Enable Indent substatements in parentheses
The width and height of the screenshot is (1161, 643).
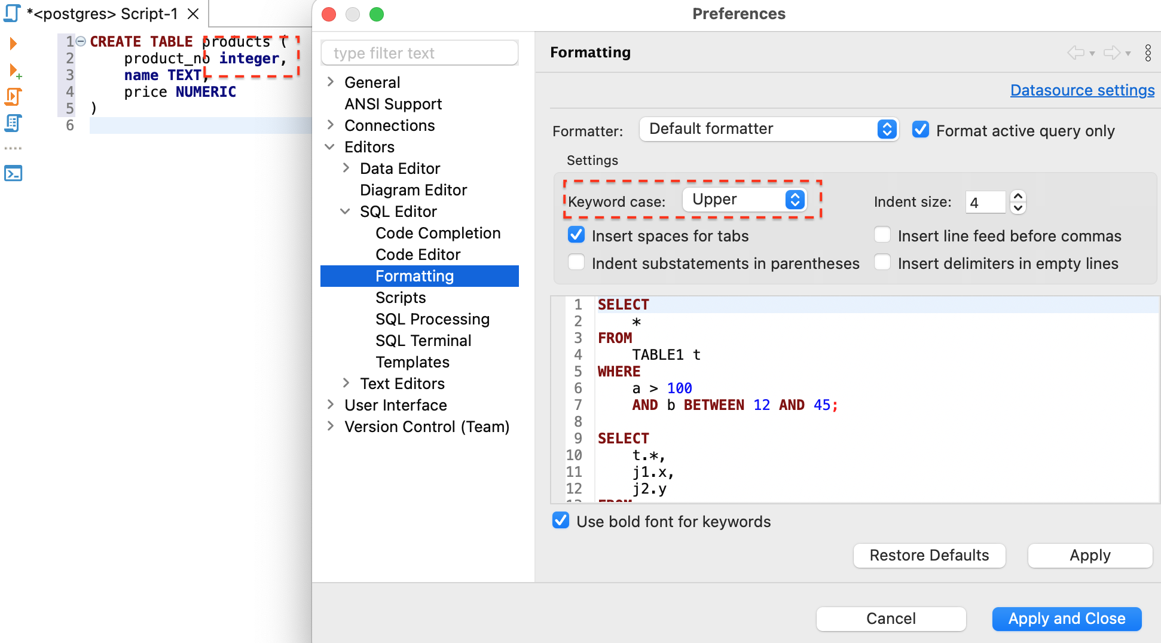pos(576,262)
